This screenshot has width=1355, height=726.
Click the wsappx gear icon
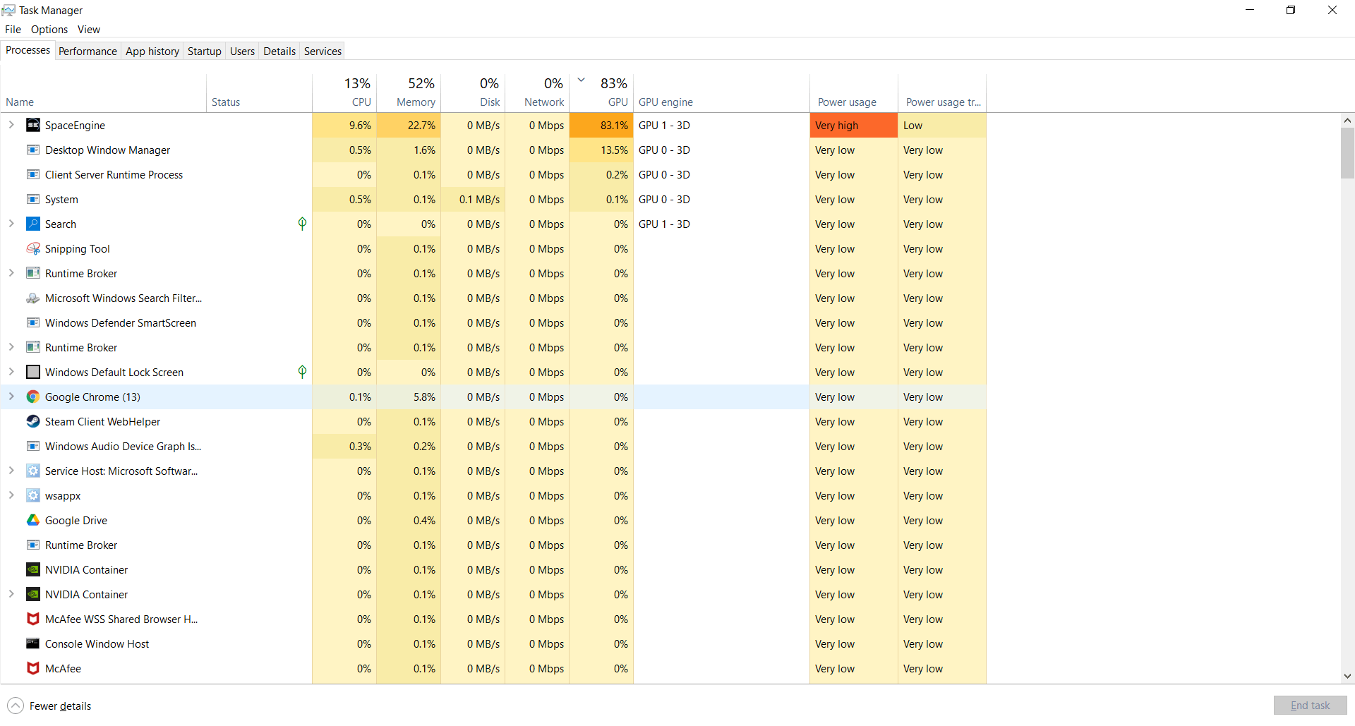coord(33,495)
